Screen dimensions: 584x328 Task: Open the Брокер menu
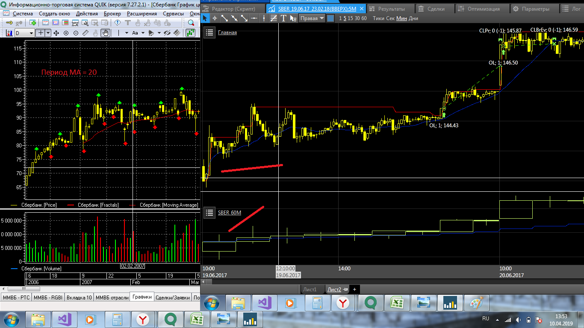point(112,14)
